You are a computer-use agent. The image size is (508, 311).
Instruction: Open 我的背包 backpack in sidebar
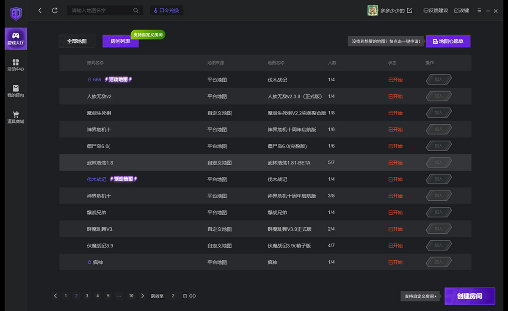(x=16, y=91)
